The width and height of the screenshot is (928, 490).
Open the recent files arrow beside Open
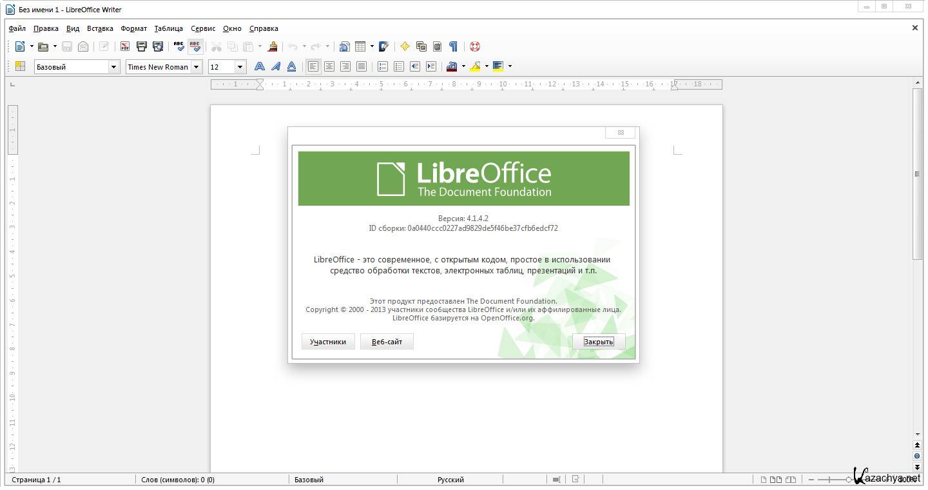[x=55, y=46]
